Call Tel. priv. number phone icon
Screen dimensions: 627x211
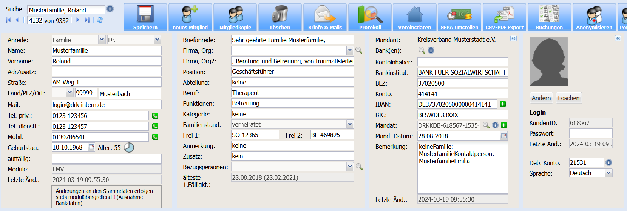(155, 116)
